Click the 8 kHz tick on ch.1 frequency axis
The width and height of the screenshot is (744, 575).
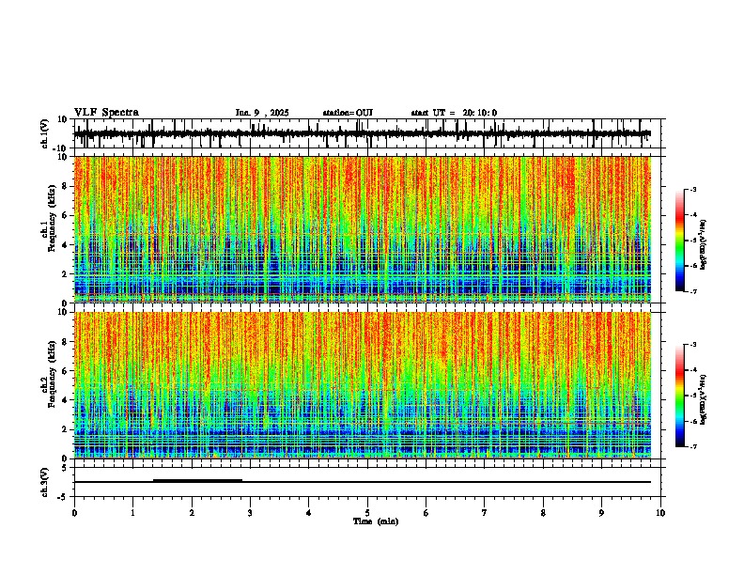(x=65, y=186)
